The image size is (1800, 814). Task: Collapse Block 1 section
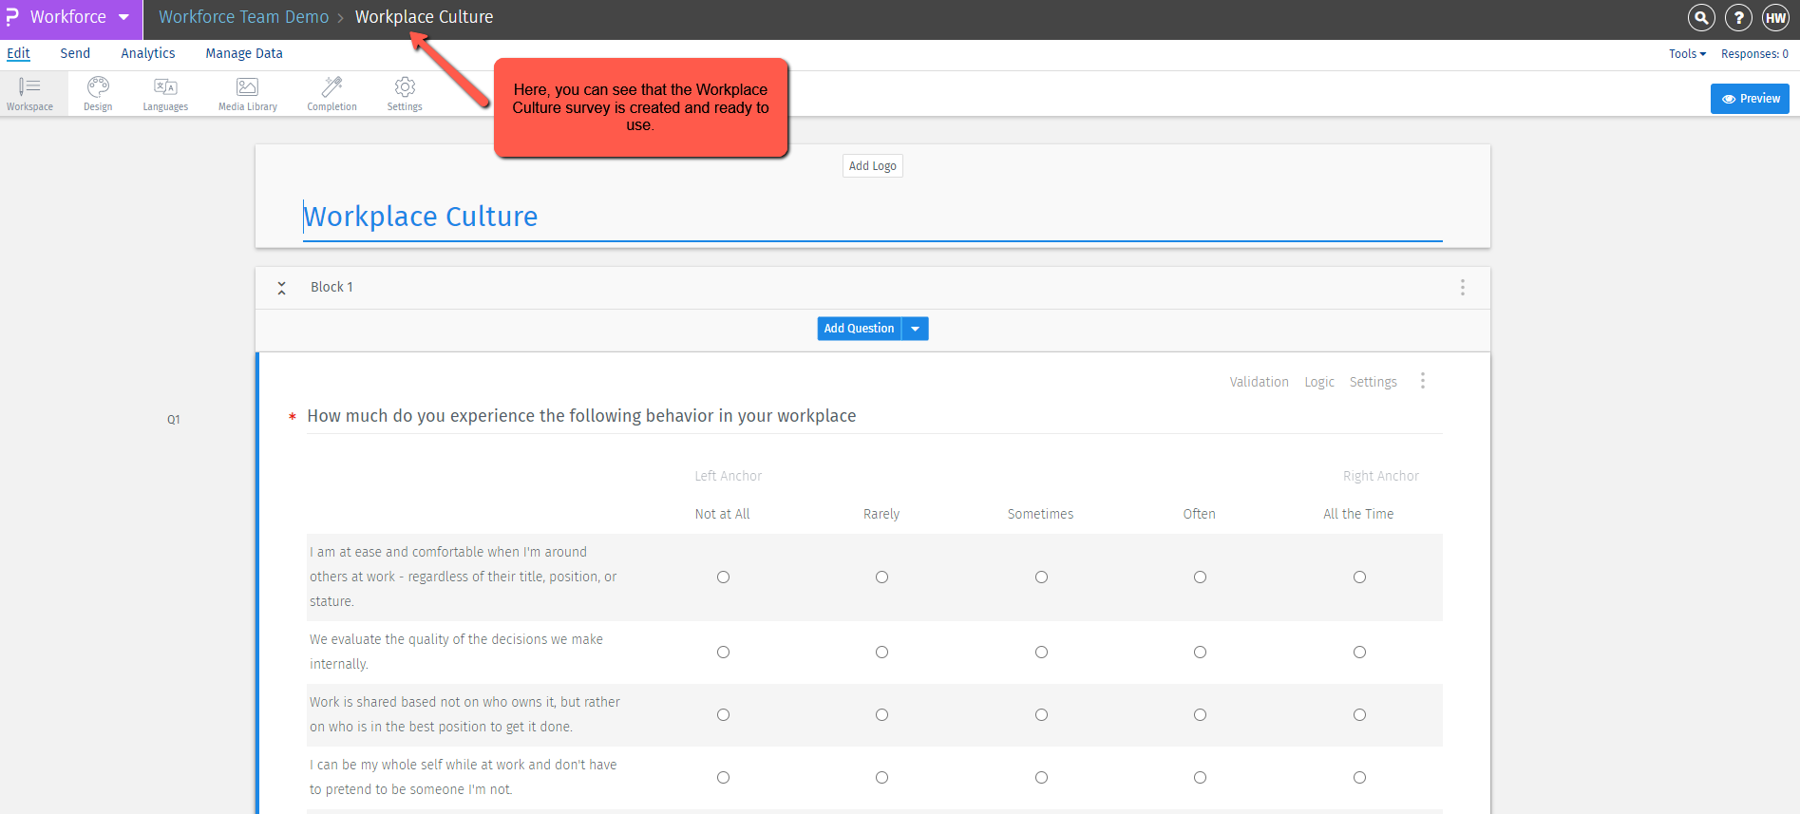pos(282,288)
